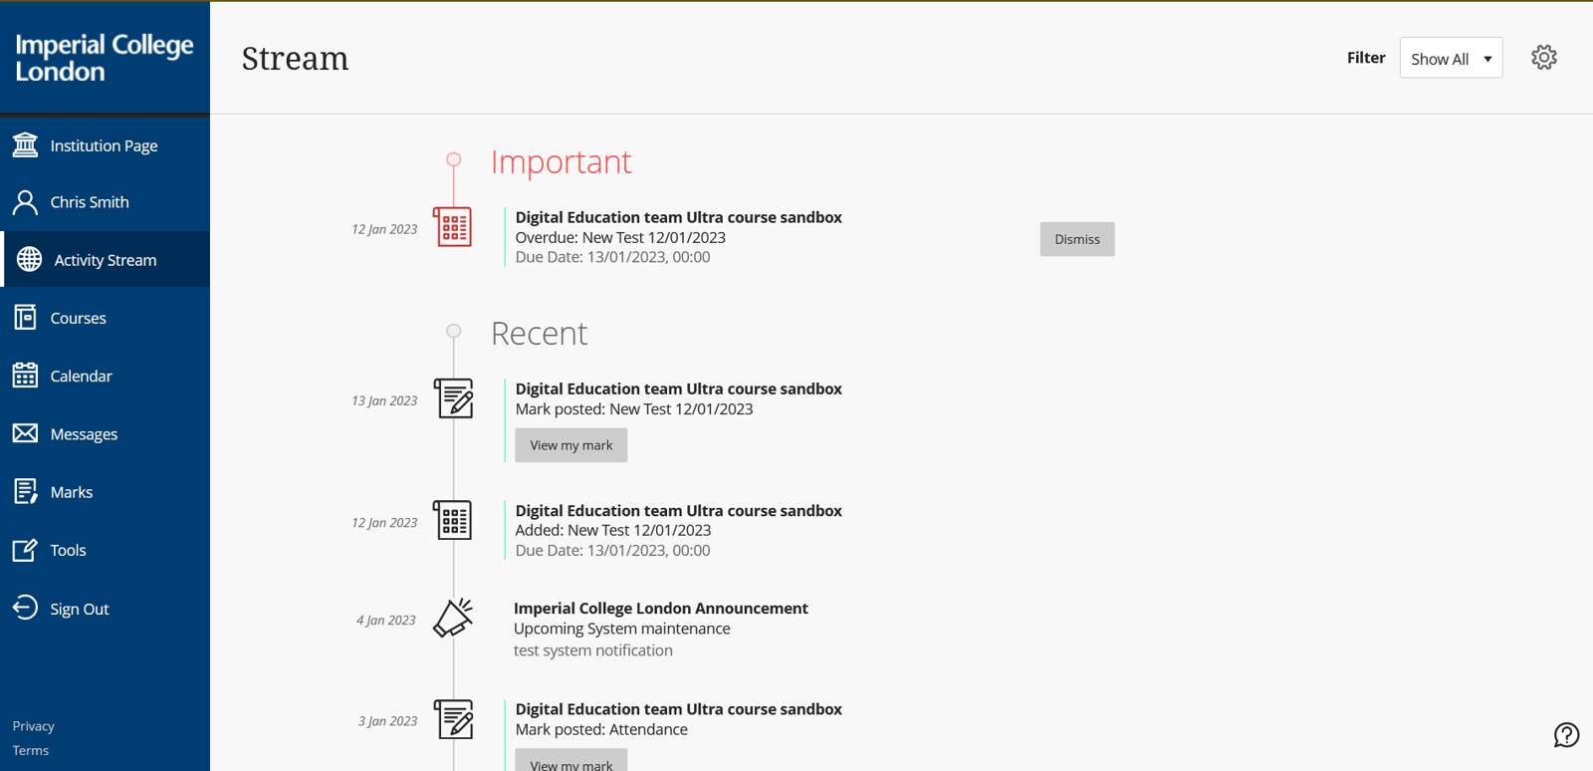Open Upcoming System maintenance announcement
This screenshot has height=771, width=1593.
tap(621, 629)
